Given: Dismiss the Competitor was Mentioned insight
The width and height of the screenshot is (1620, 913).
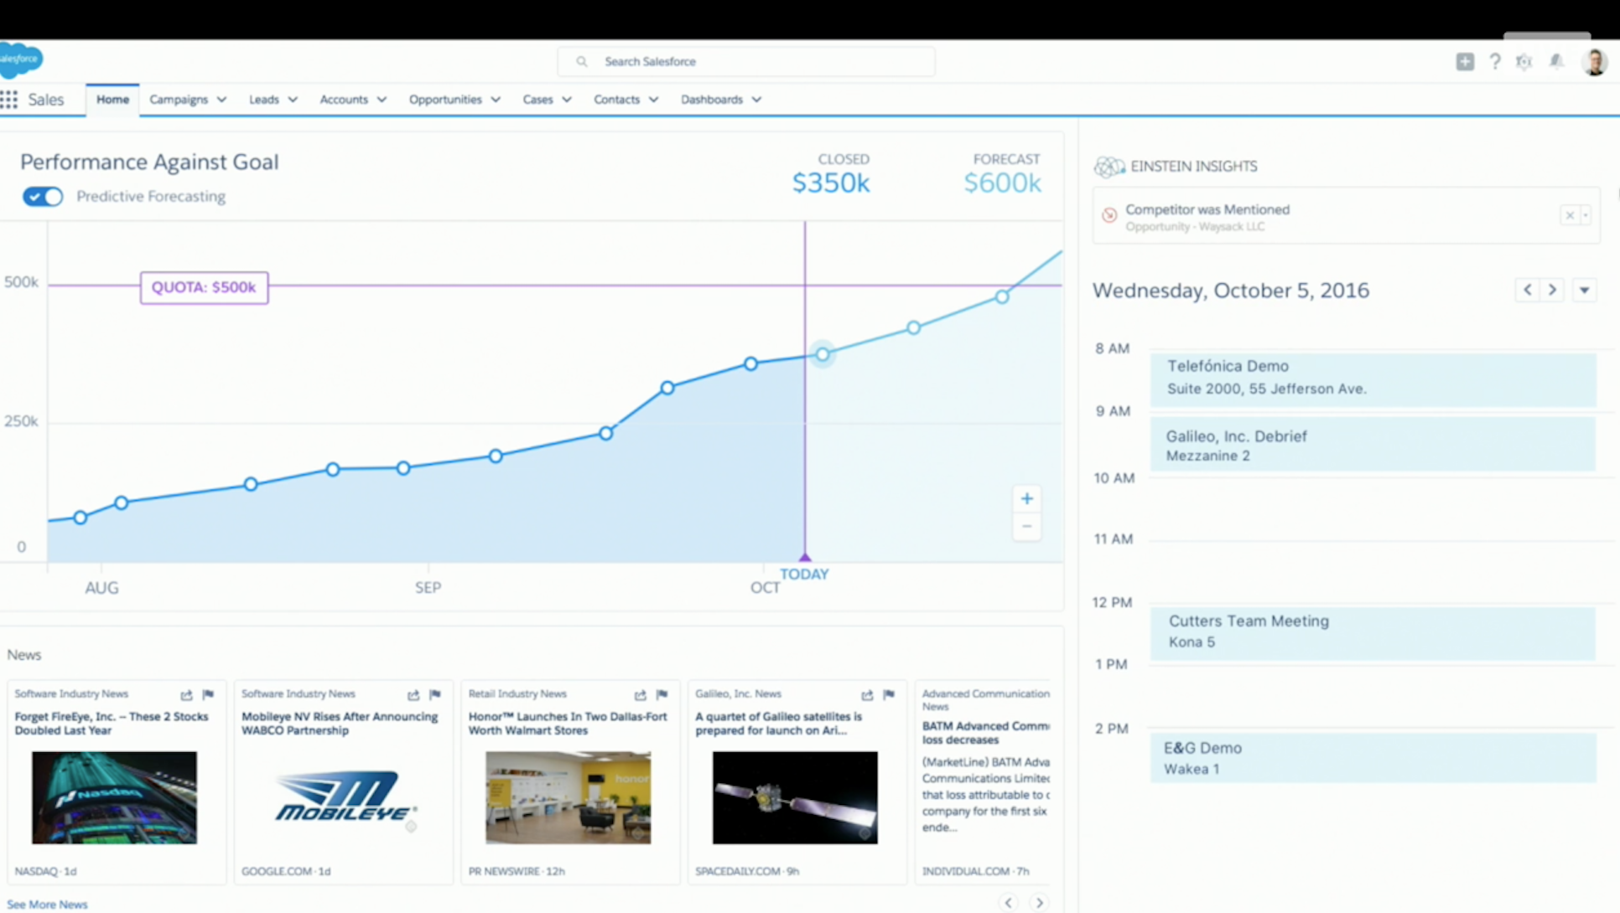Looking at the screenshot, I should [1570, 215].
